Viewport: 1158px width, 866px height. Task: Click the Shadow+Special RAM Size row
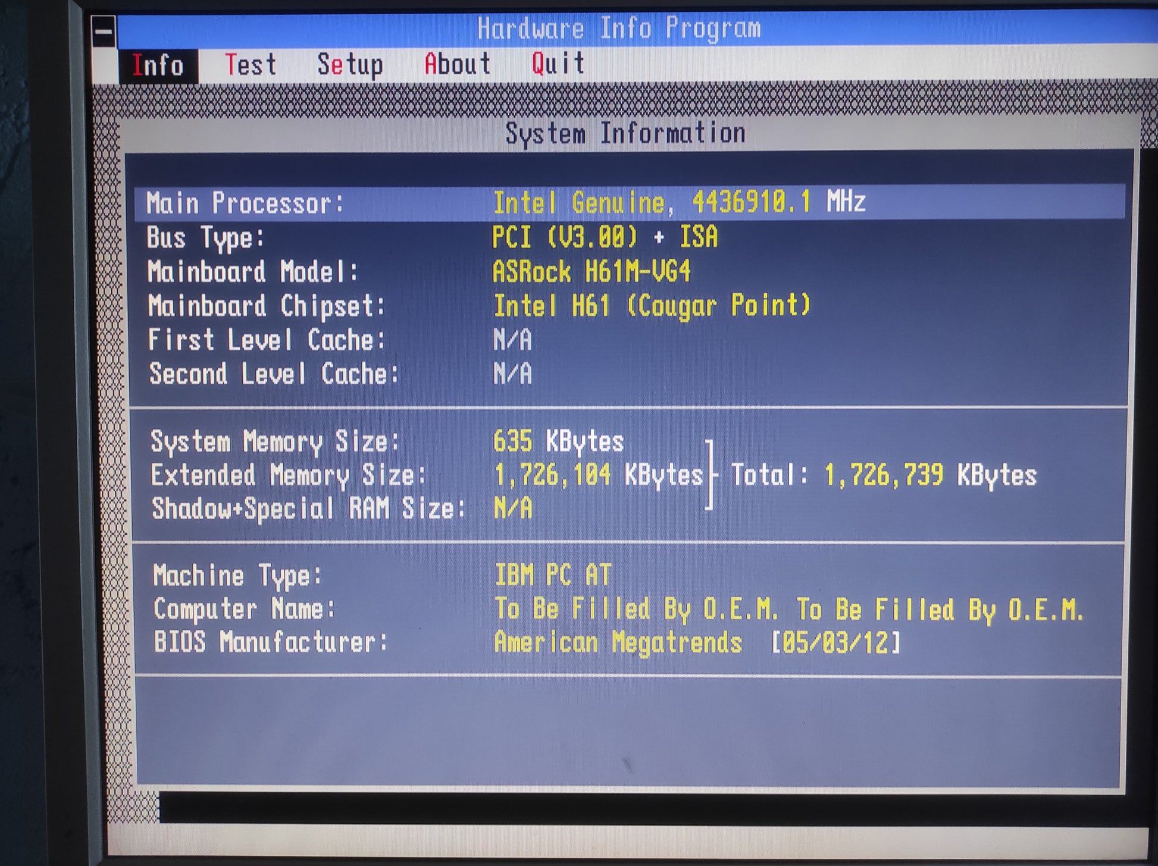308,509
